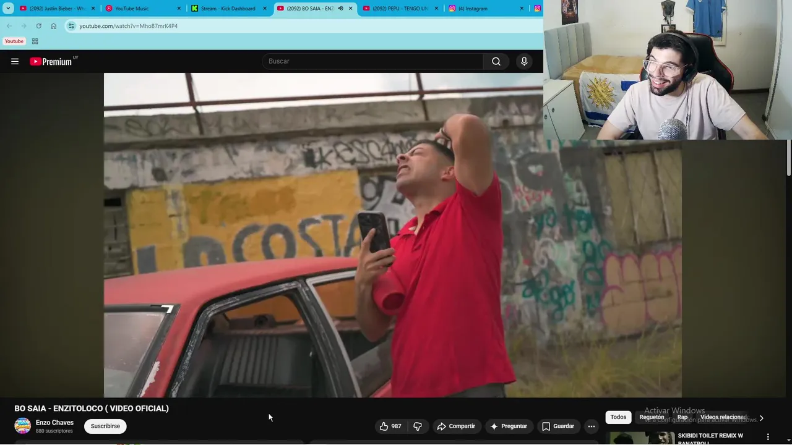The width and height of the screenshot is (792, 445).
Task: Close the YouTube Music tab
Action: tap(179, 9)
